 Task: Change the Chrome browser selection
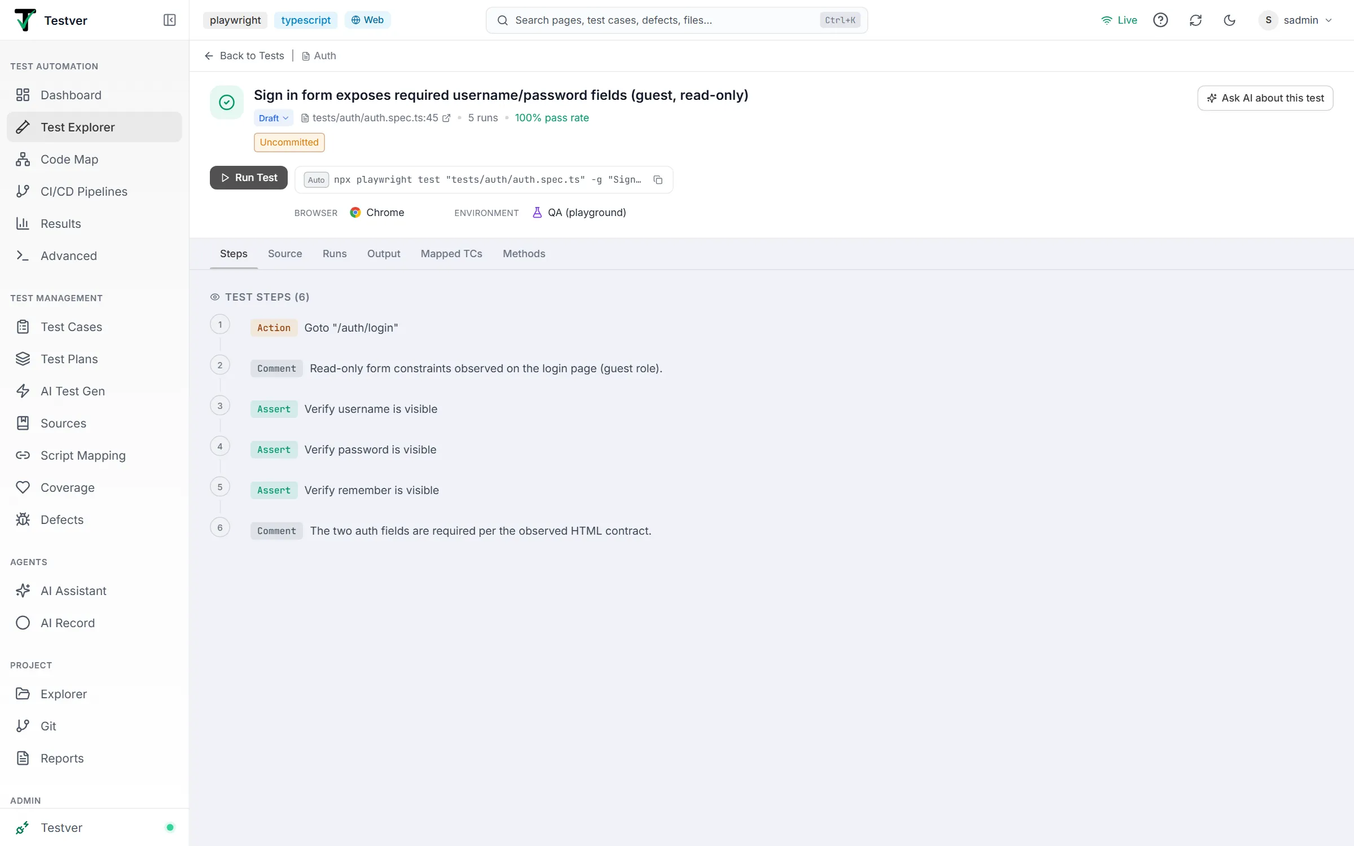[377, 213]
